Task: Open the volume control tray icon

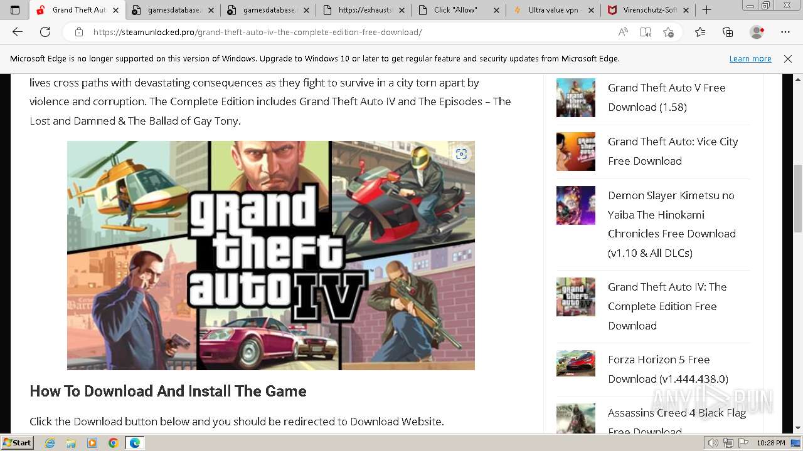Action: point(713,443)
